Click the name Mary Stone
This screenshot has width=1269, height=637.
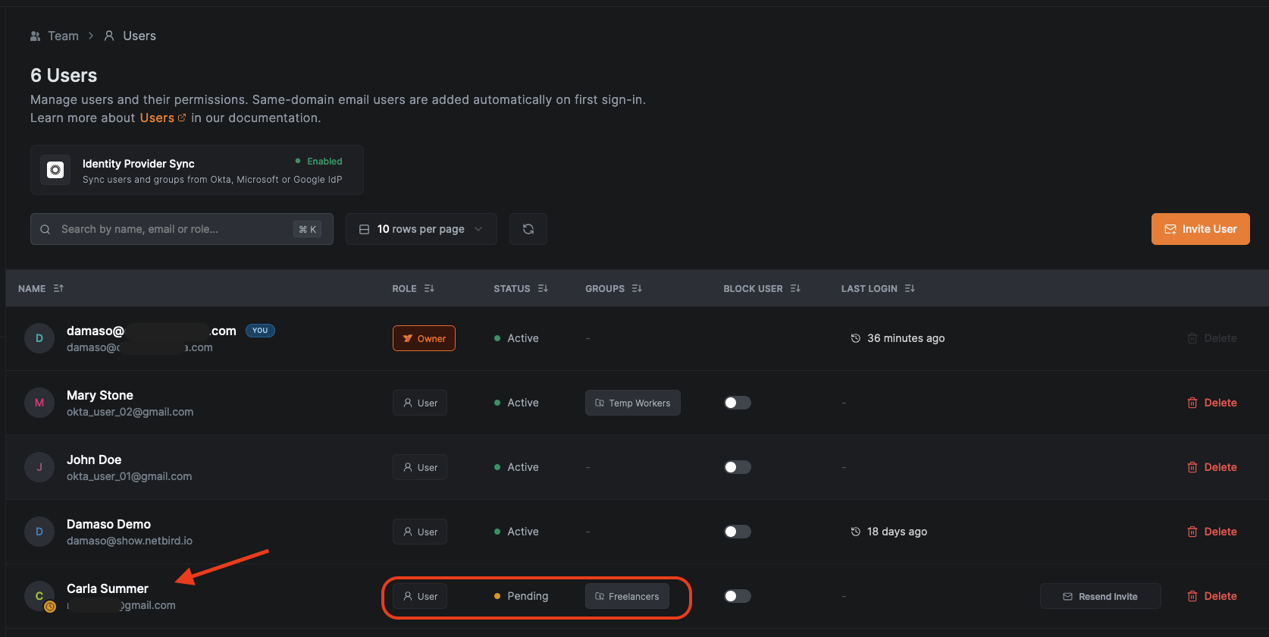(x=100, y=395)
